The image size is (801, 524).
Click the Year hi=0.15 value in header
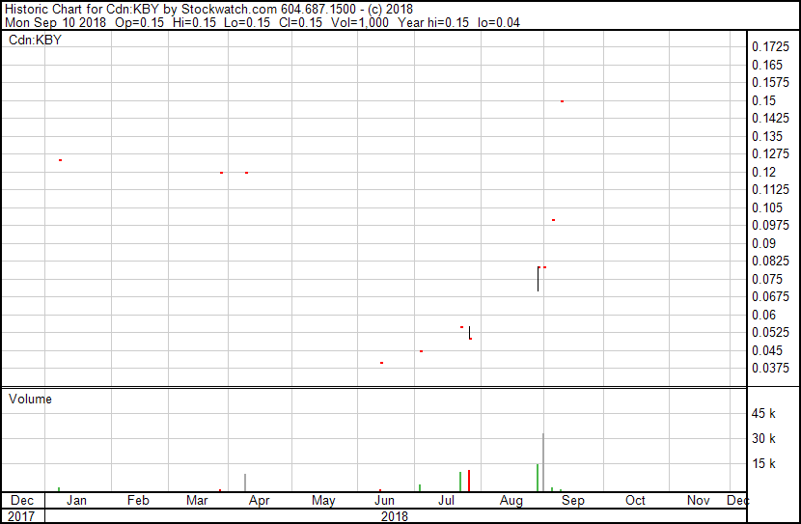pyautogui.click(x=433, y=22)
